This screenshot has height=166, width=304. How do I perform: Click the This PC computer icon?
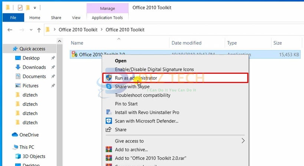point(15,147)
